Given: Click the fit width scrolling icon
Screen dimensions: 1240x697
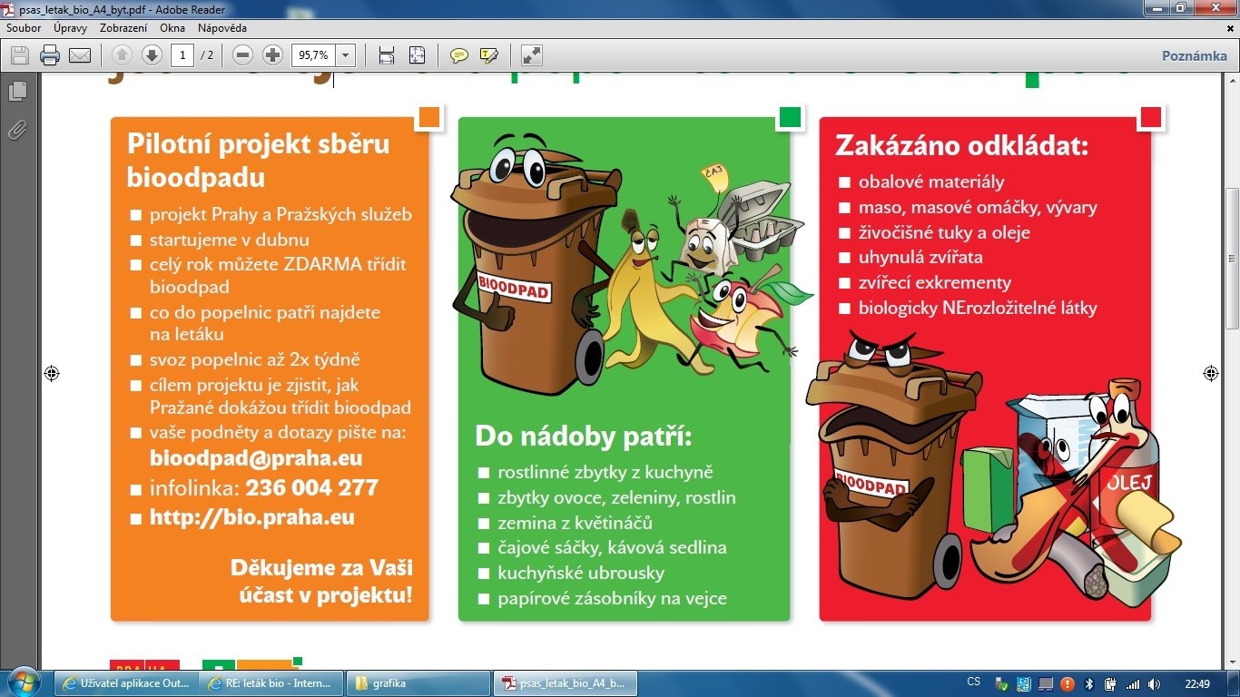Looking at the screenshot, I should [x=387, y=55].
